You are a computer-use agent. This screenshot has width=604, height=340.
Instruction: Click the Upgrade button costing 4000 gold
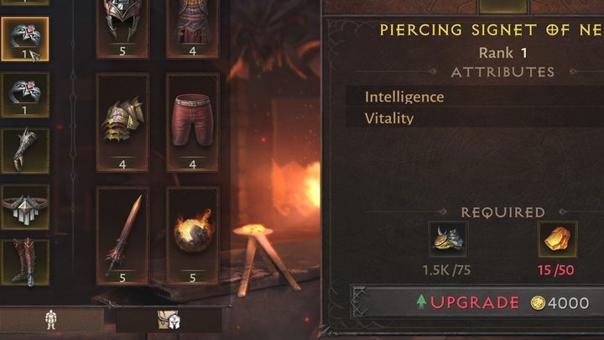tap(478, 302)
